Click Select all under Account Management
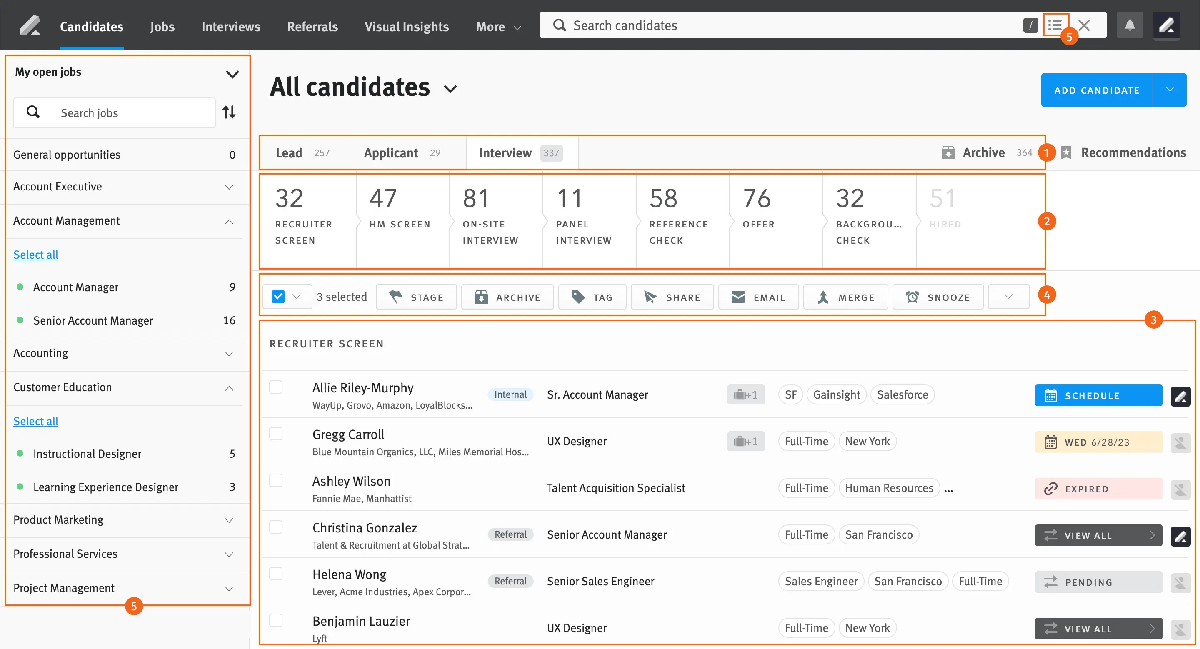 (35, 255)
